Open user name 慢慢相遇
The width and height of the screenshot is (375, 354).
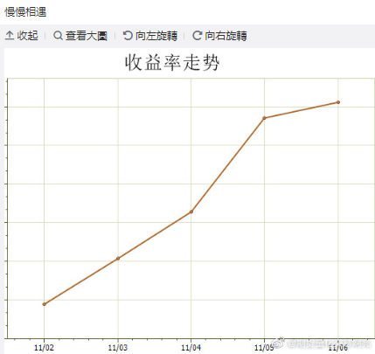coord(25,12)
